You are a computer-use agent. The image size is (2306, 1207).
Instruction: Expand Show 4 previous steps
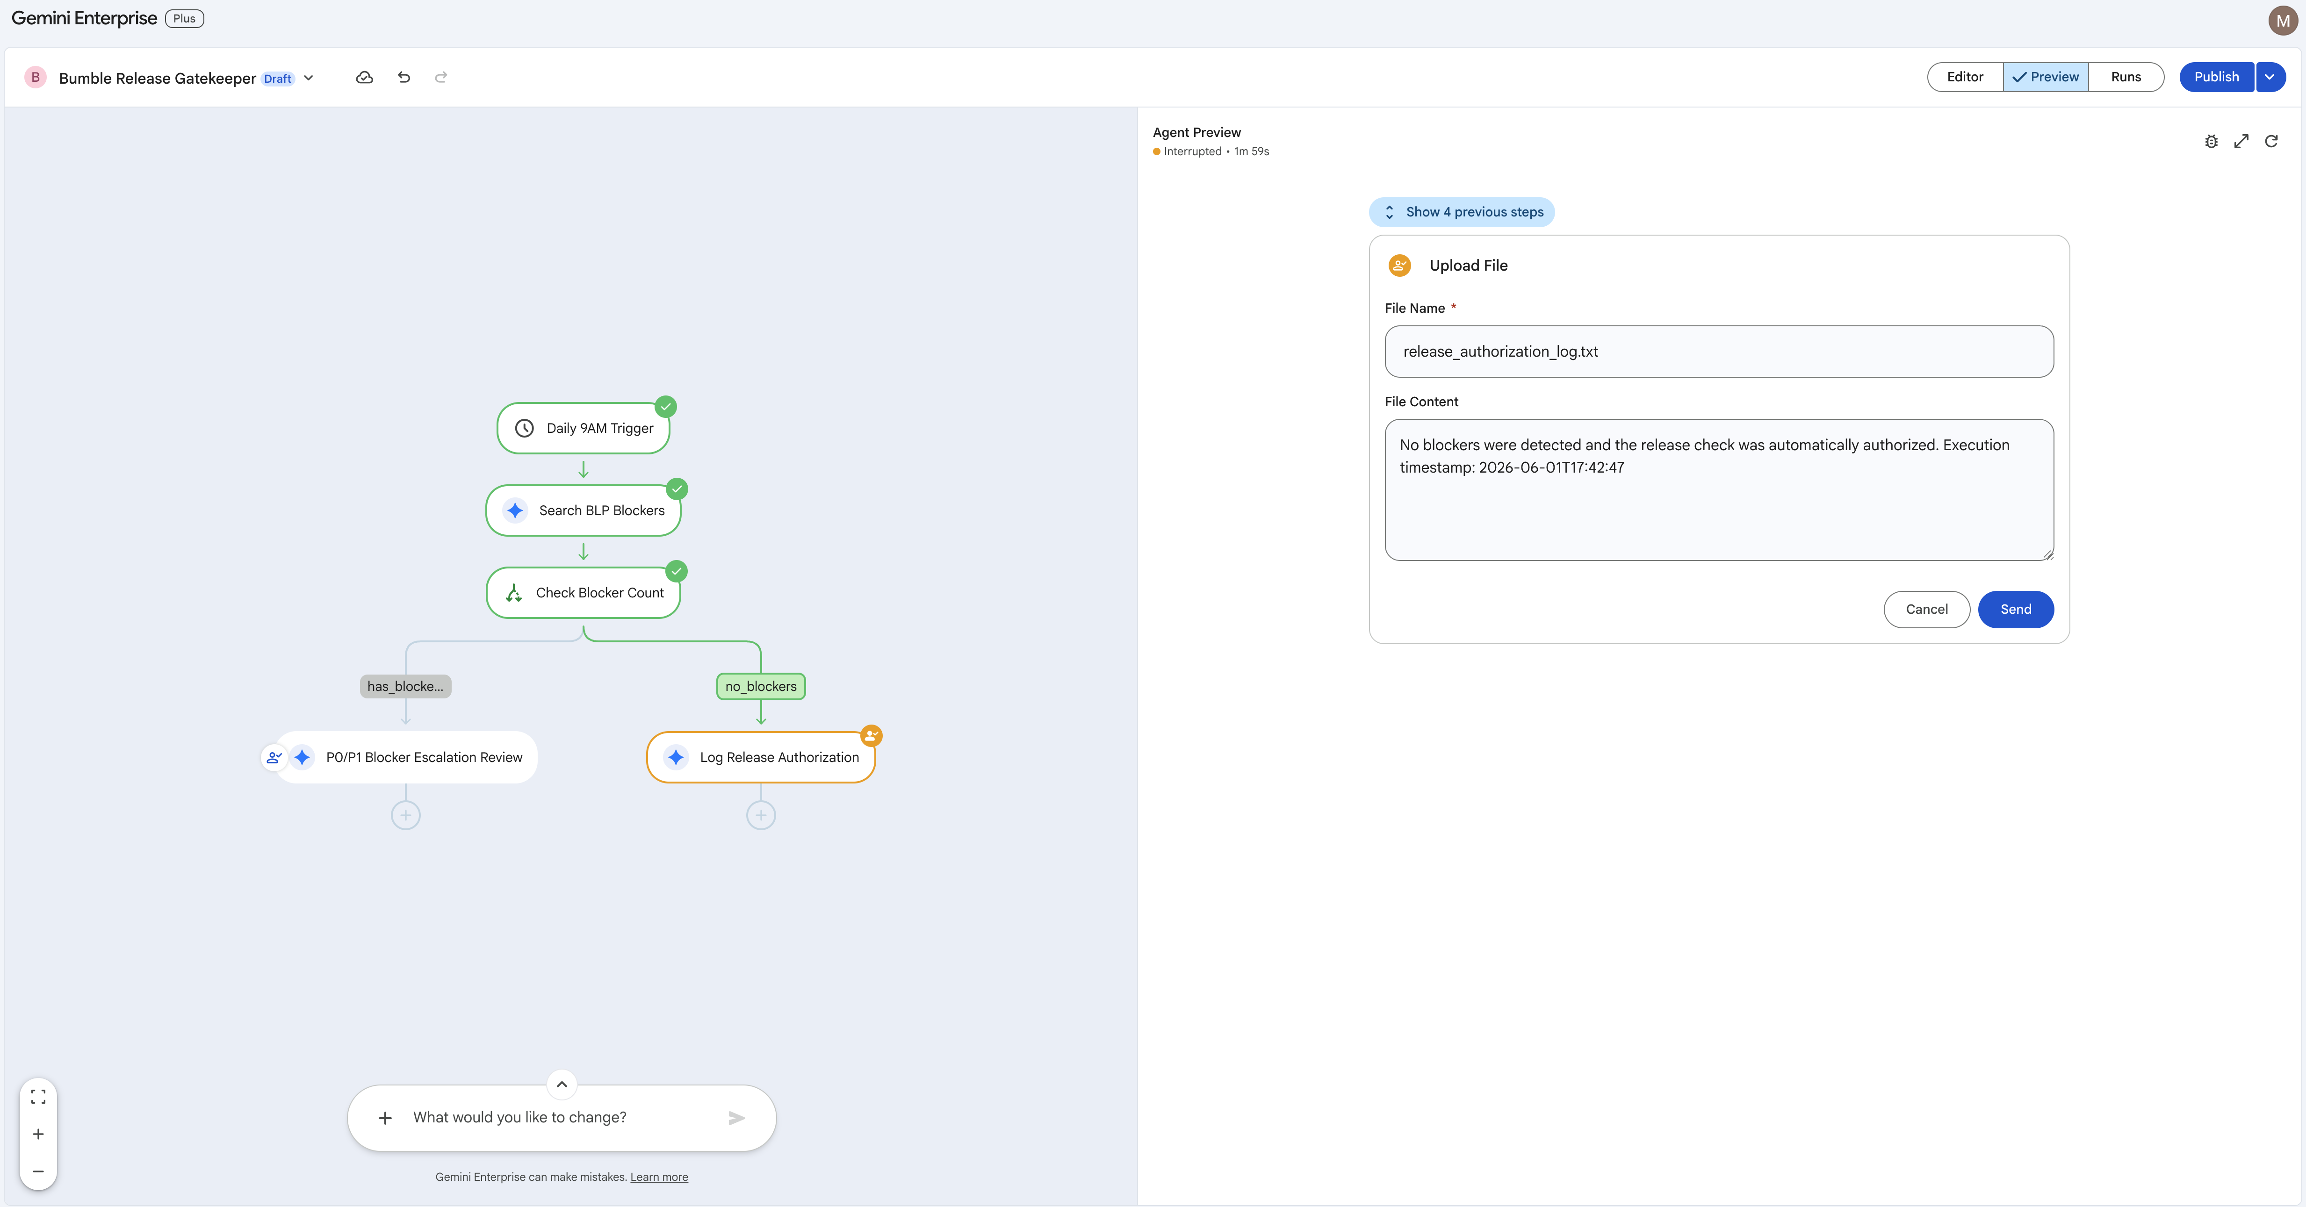[x=1461, y=212]
